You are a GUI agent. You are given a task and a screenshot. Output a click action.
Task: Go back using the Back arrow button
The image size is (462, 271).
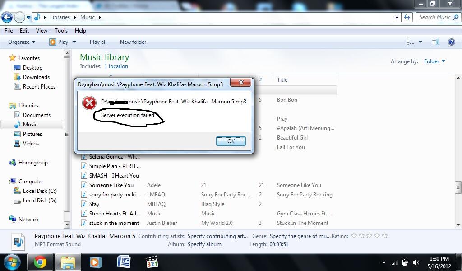(x=7, y=18)
